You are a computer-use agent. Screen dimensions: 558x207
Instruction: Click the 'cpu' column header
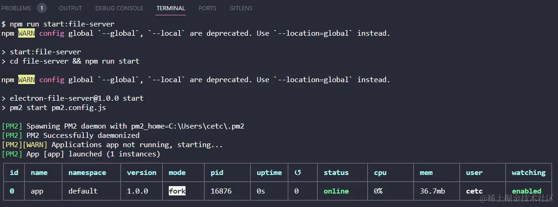pyautogui.click(x=380, y=173)
